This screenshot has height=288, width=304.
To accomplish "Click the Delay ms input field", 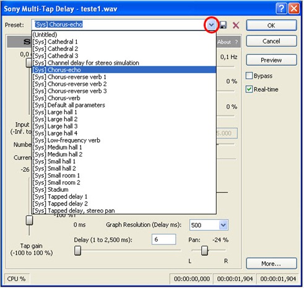I will tap(164, 240).
